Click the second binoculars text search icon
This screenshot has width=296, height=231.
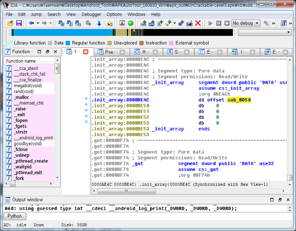point(70,23)
